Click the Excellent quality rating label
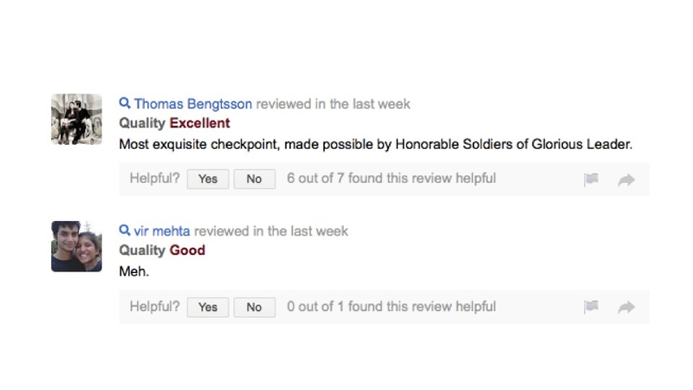Screen dimensions: 693x390 coord(200,123)
